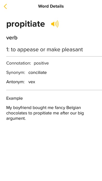This screenshot has width=102, height=181.
Task: Open the synonym conciliate
Action: pyautogui.click(x=37, y=73)
